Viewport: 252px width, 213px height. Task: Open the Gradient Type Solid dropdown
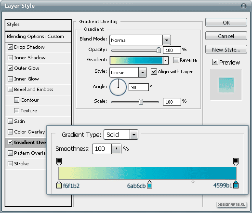coord(134,134)
